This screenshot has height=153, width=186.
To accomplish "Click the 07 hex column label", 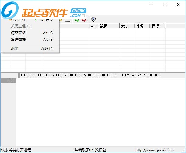I will click(x=65, y=75).
